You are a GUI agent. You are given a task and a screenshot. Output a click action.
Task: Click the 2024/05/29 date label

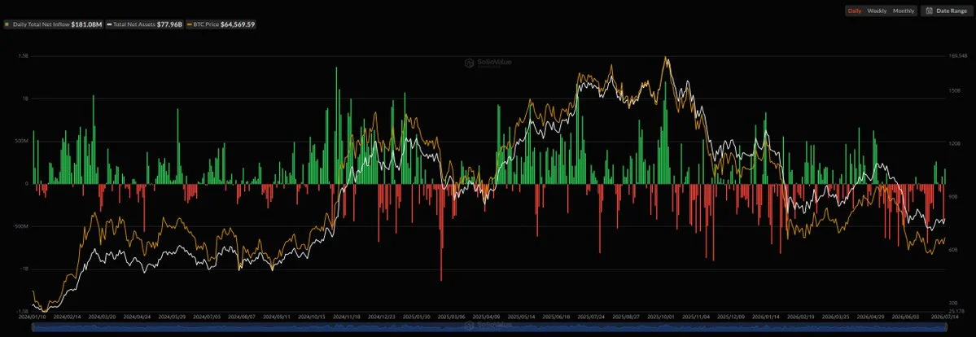(170, 317)
